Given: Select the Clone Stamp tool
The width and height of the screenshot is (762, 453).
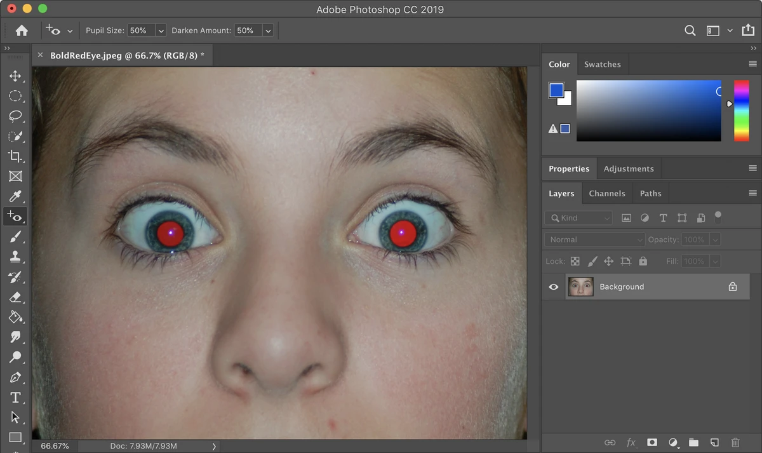Looking at the screenshot, I should (x=15, y=257).
